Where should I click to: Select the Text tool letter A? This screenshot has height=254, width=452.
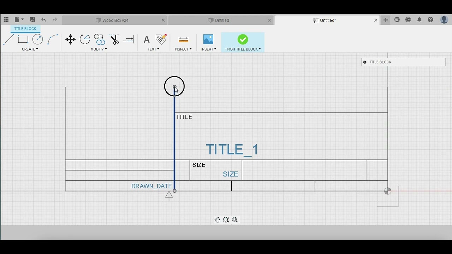click(x=147, y=39)
